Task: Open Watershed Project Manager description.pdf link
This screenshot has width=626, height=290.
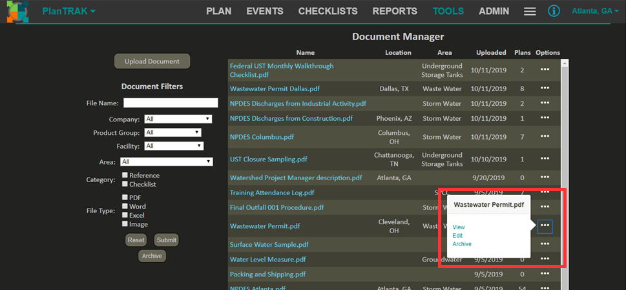Action: (296, 178)
